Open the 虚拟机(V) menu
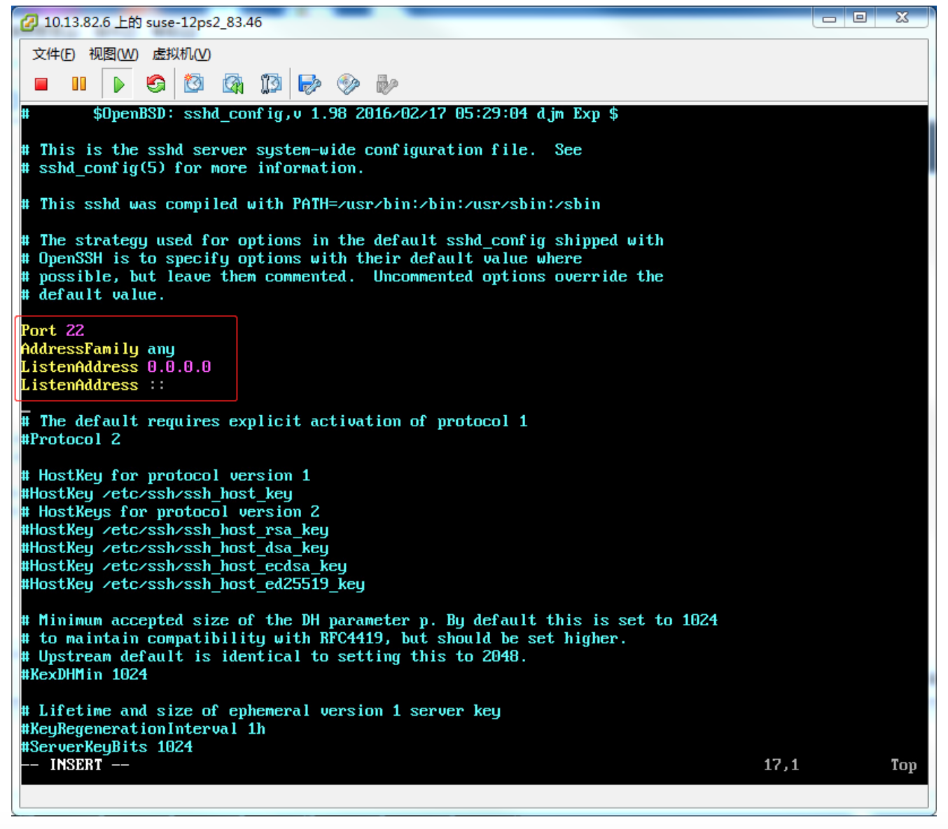 181,55
